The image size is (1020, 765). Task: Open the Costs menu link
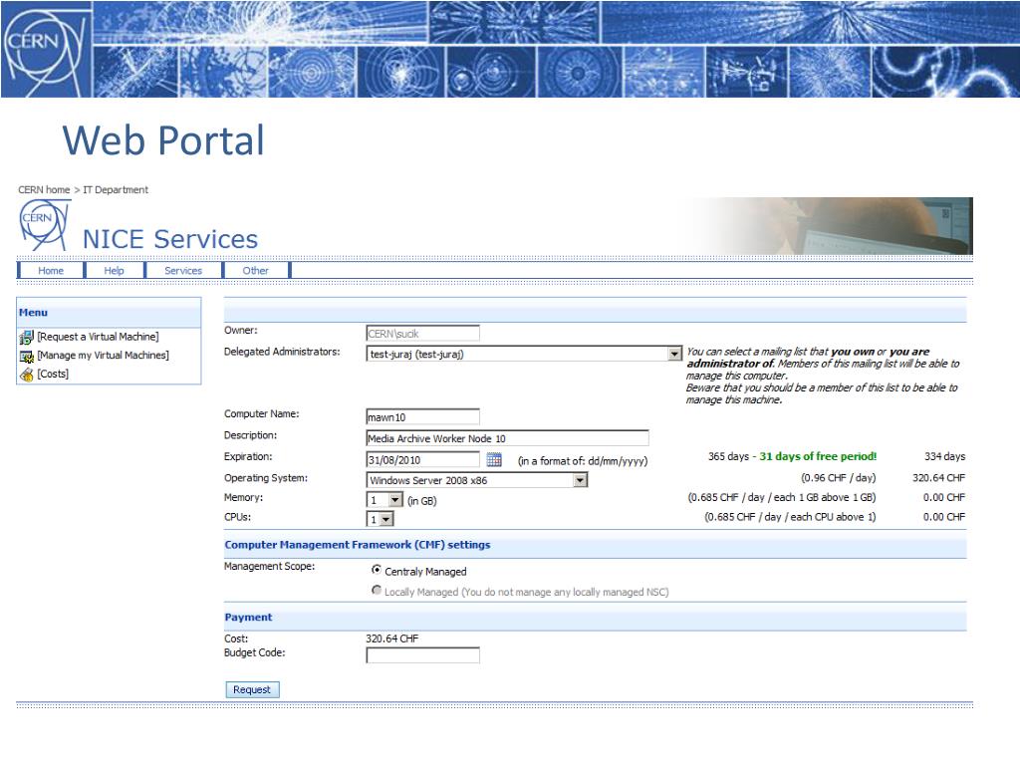[53, 375]
